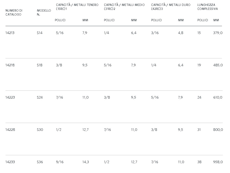The width and height of the screenshot is (230, 173).
Task: Click catalog number 14213
Action: [x=10, y=33]
